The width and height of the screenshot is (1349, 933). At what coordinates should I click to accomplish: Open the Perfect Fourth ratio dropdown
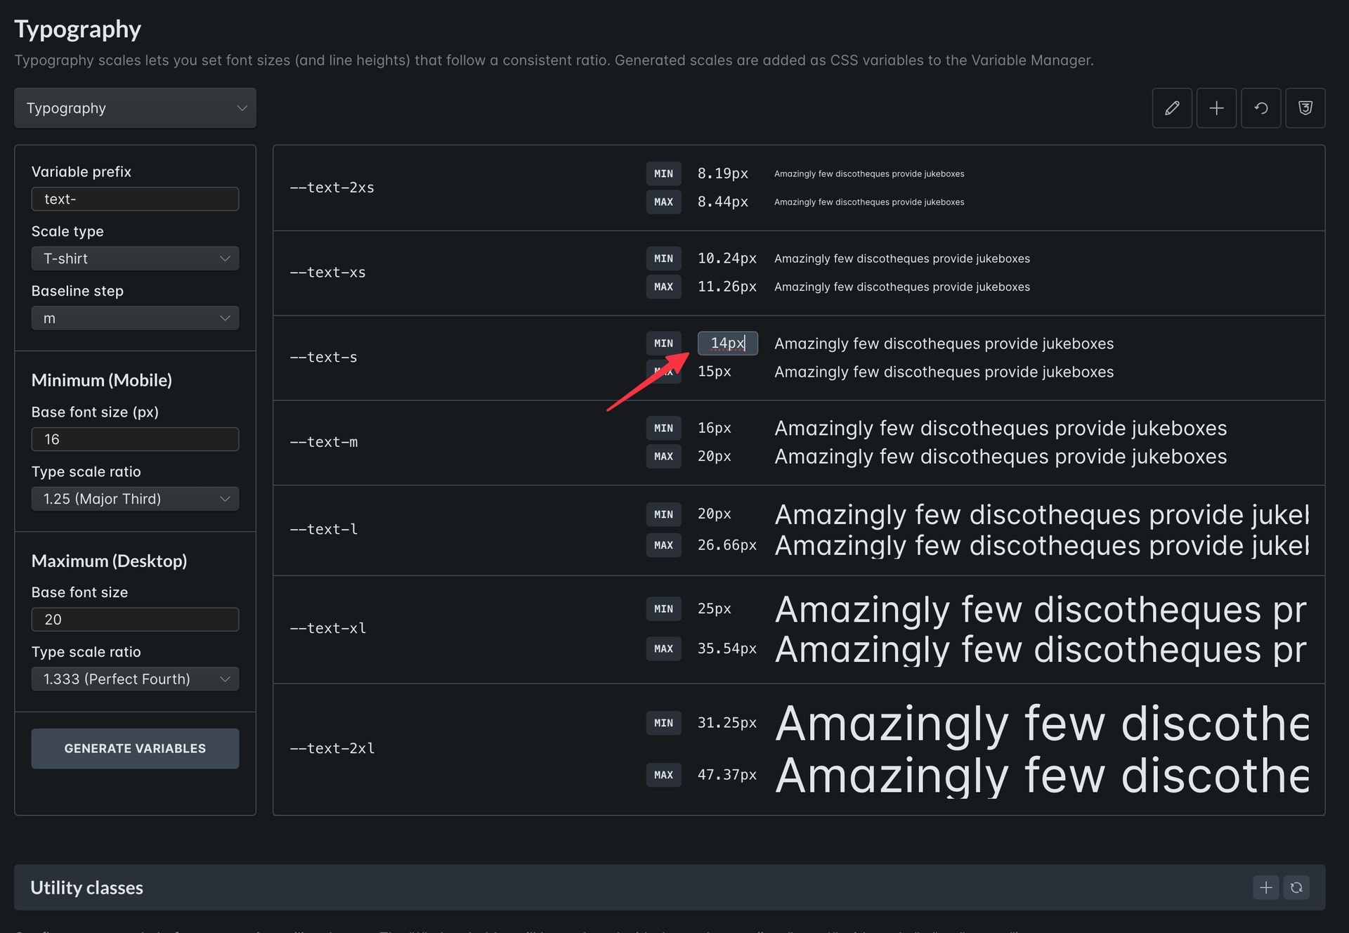click(x=135, y=679)
